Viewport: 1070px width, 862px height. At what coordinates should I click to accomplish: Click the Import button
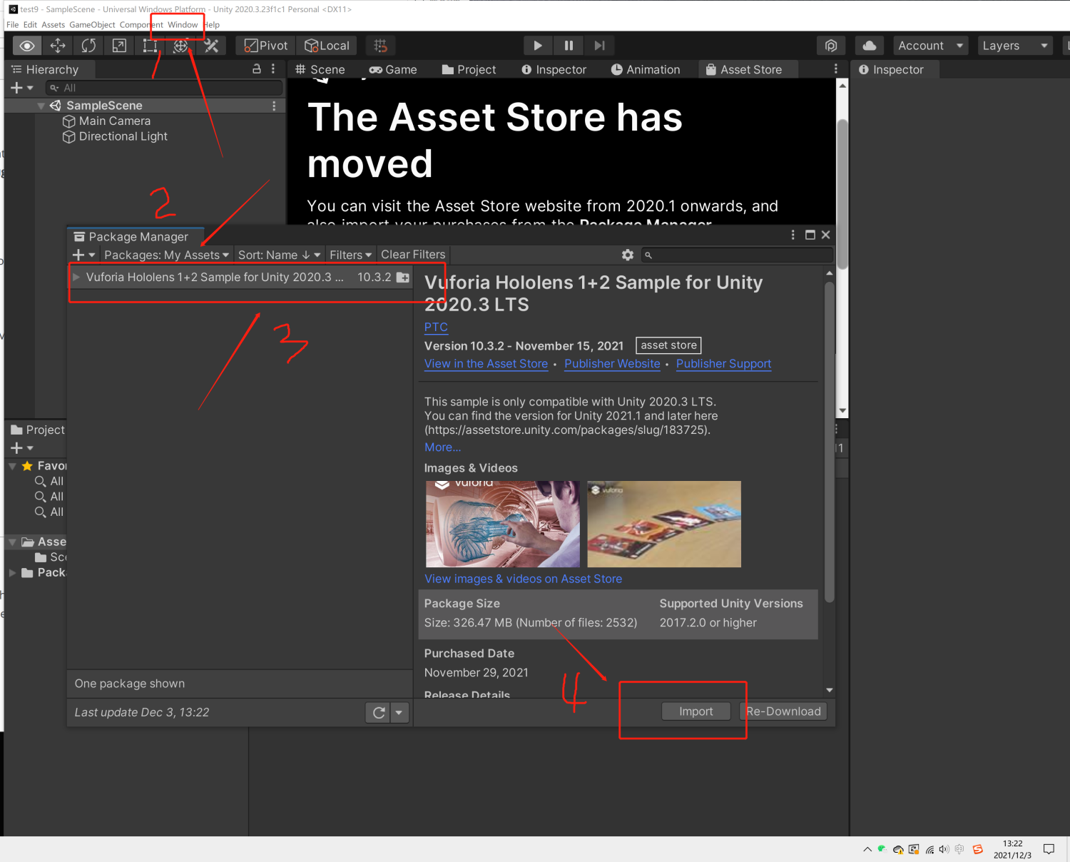point(695,711)
